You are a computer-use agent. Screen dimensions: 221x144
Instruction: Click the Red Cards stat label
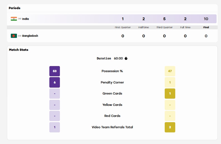[112, 116]
